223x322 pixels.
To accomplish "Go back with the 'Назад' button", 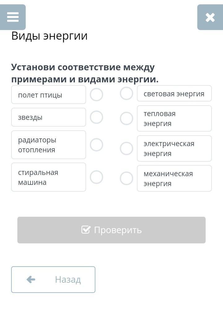I will (53, 280).
